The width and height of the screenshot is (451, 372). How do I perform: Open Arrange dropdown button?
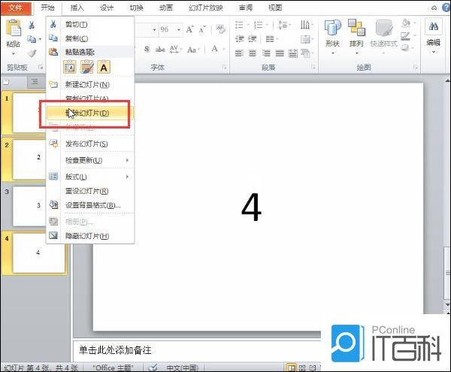click(x=356, y=37)
